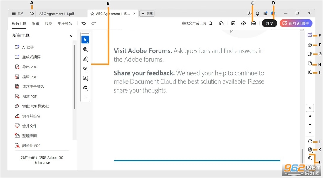Choose the text box selection tool
323x178 pixels.
click(x=85, y=78)
